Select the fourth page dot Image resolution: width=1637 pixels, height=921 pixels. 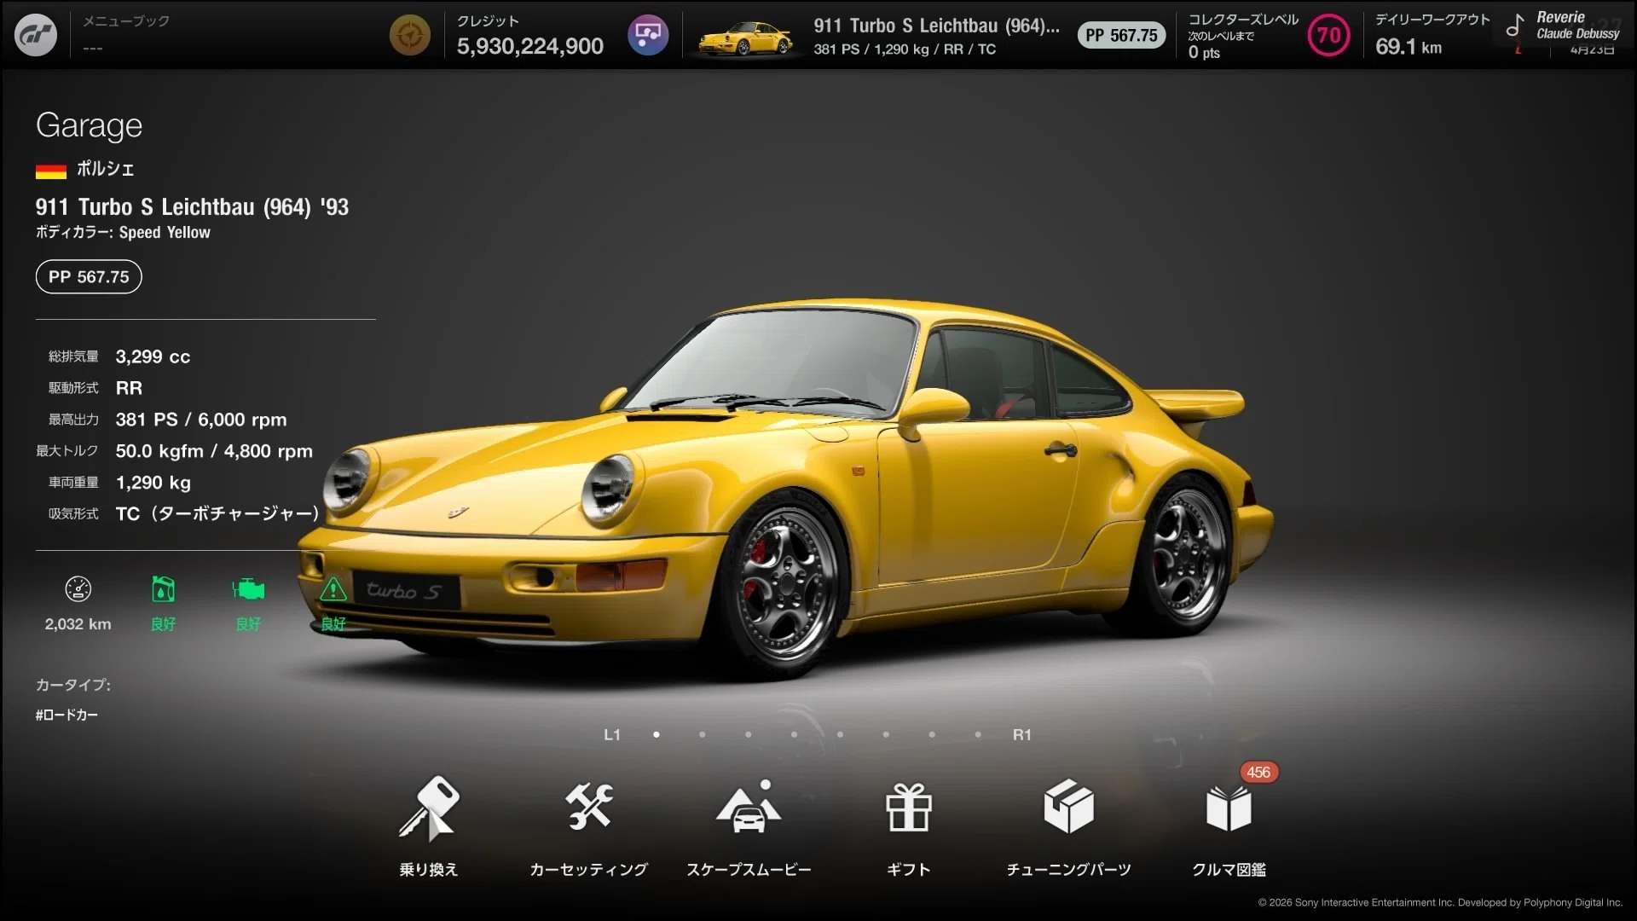[795, 734]
